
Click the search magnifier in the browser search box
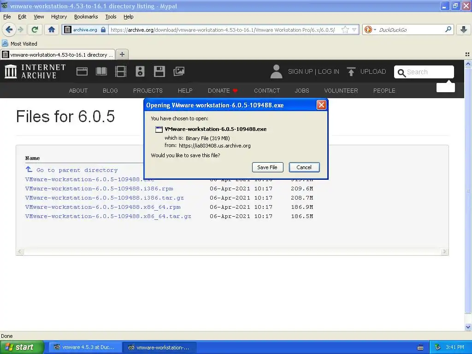pyautogui.click(x=448, y=29)
